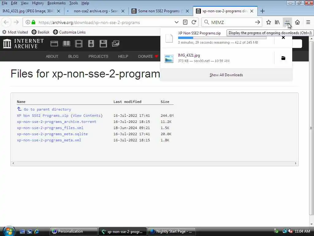The image size is (314, 236).
Task: Toggle Reader View icon in address bar
Action: [185, 22]
